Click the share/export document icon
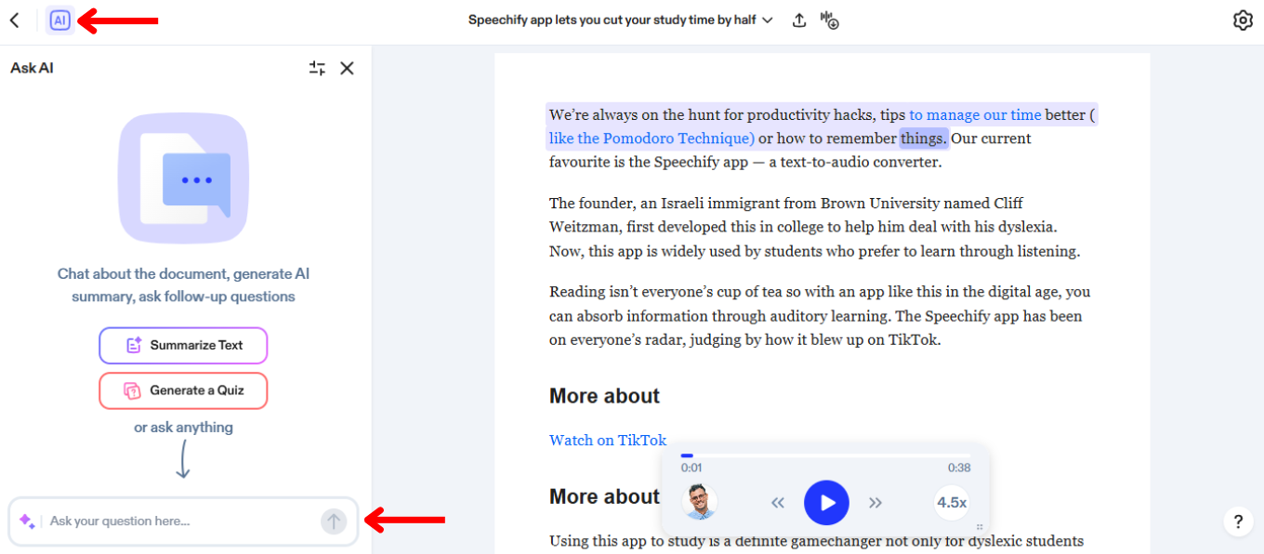The image size is (1264, 554). click(799, 20)
